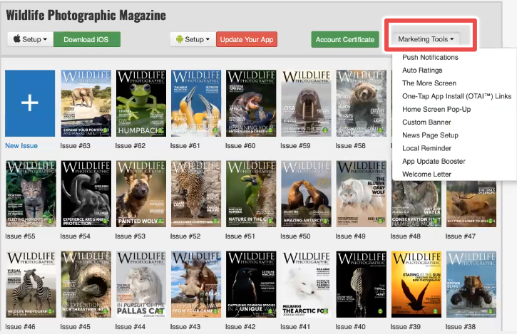
Task: Click the Issue #38 label
Action: point(461,327)
